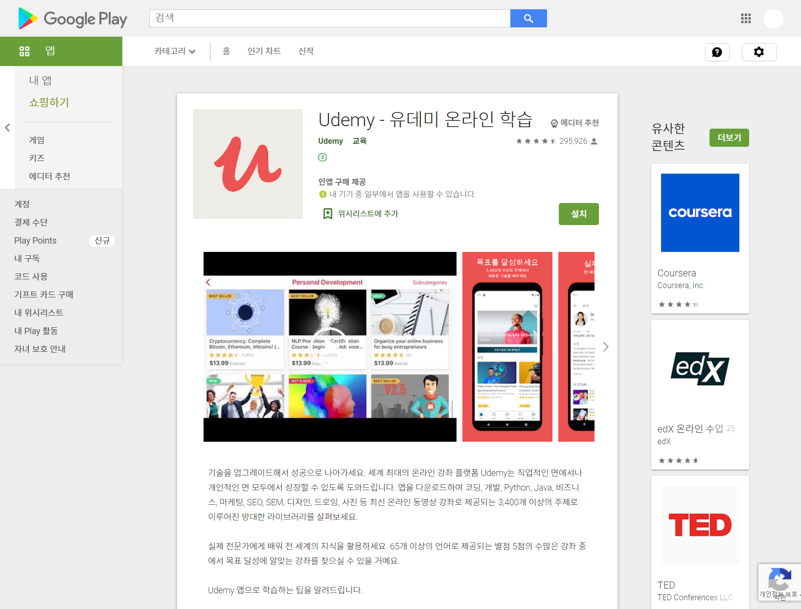Advance screenshots with the right arrow
This screenshot has width=801, height=609.
point(606,347)
